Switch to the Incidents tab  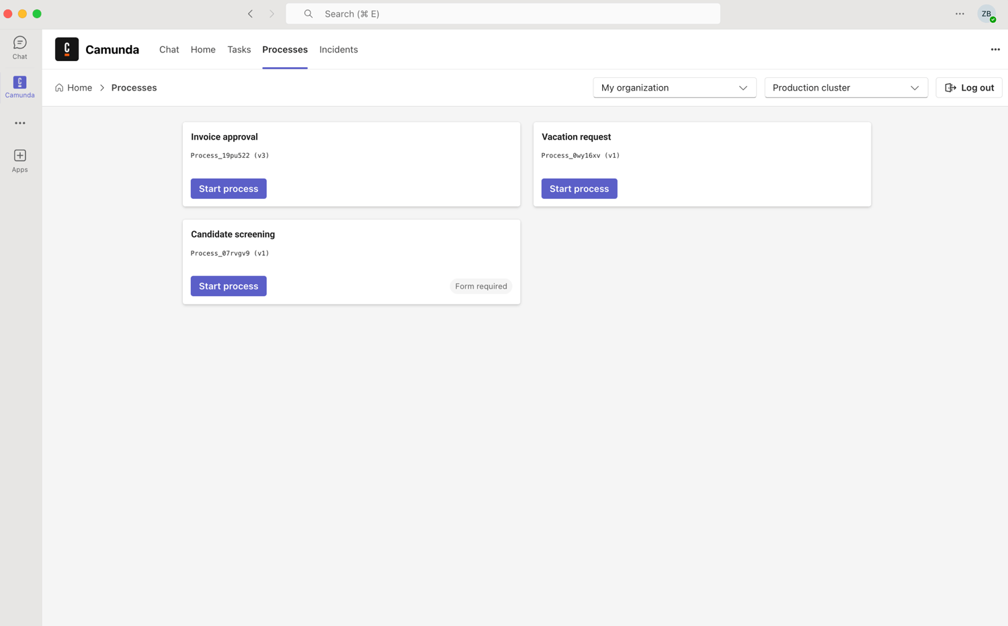coord(338,50)
